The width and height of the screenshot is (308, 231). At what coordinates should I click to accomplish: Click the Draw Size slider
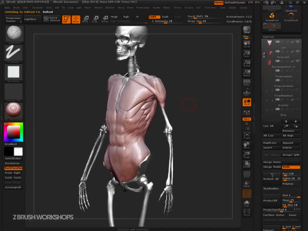205,21
